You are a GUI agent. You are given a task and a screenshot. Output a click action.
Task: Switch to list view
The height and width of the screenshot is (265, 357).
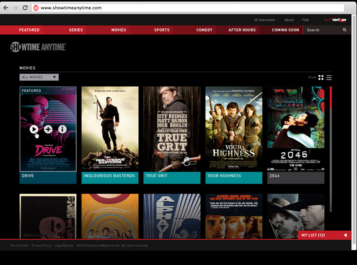click(x=329, y=77)
